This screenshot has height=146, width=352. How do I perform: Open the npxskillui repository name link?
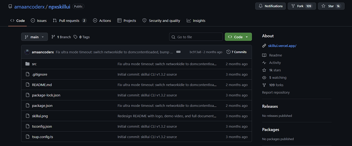[59, 7]
